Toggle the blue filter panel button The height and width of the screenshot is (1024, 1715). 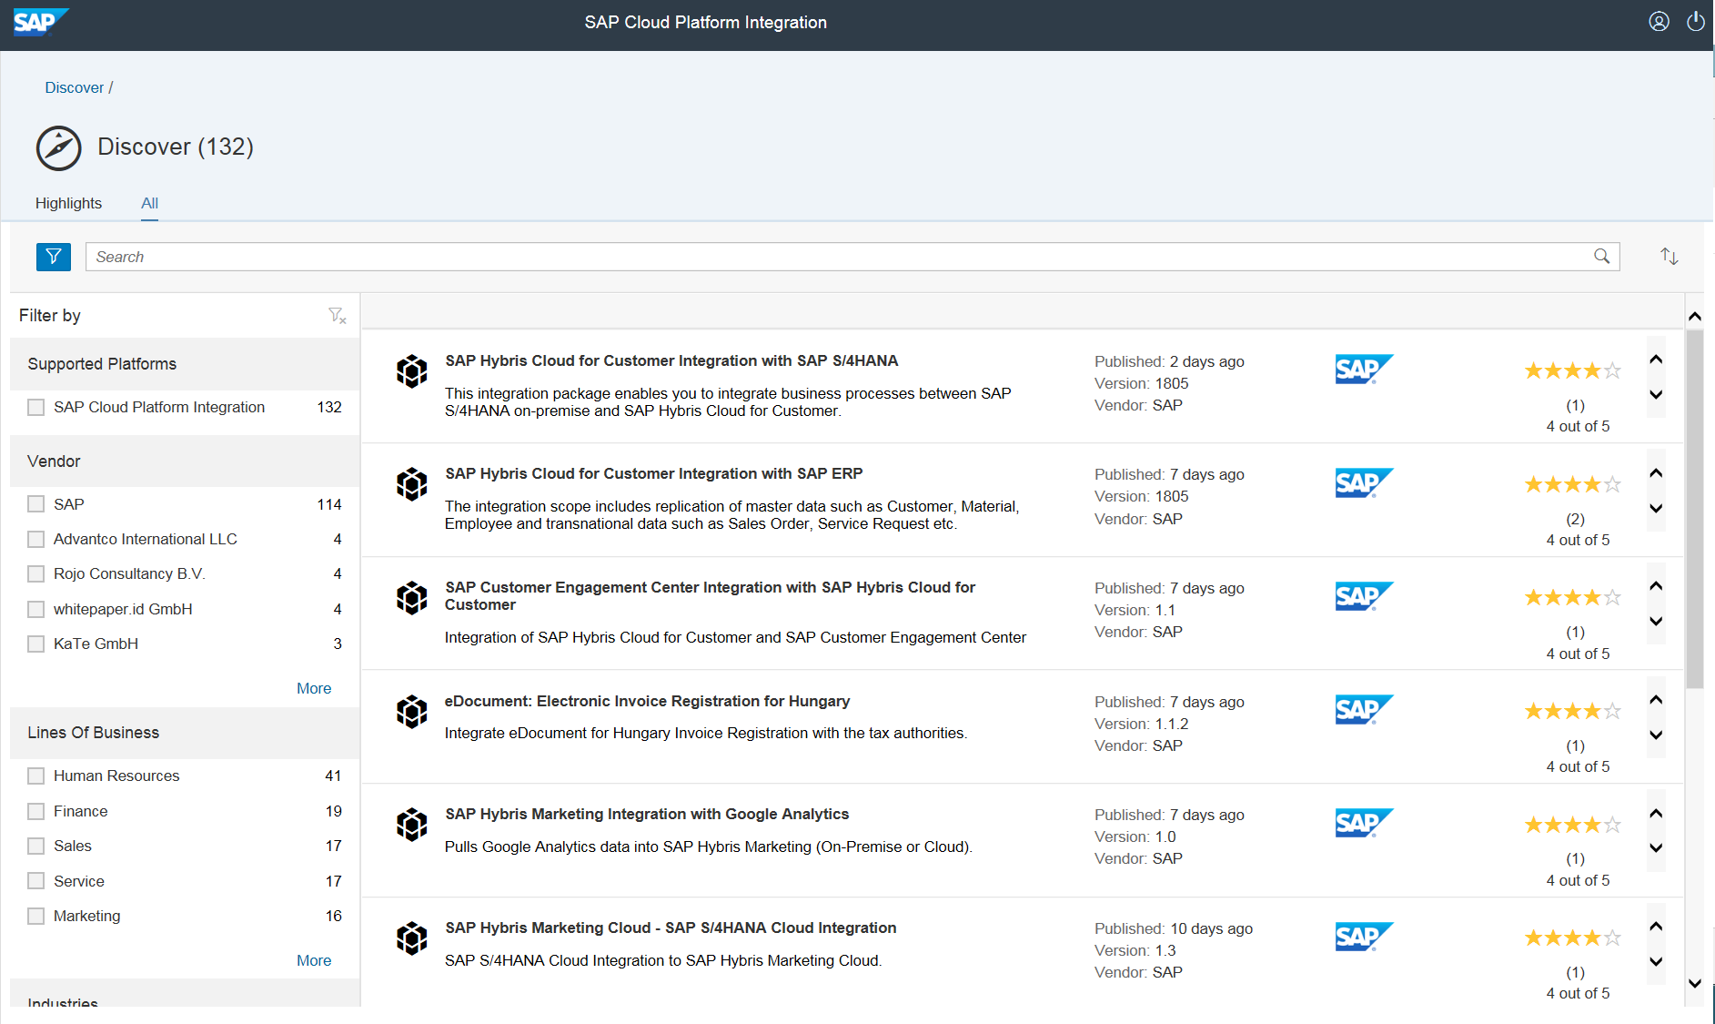click(x=54, y=257)
